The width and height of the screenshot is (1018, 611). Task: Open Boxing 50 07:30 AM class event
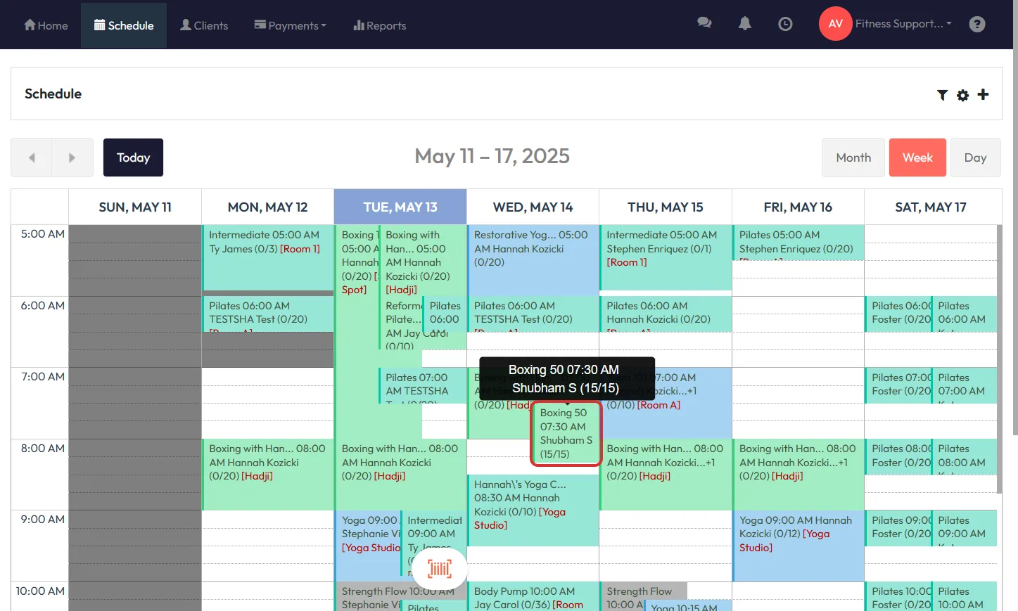tap(566, 433)
